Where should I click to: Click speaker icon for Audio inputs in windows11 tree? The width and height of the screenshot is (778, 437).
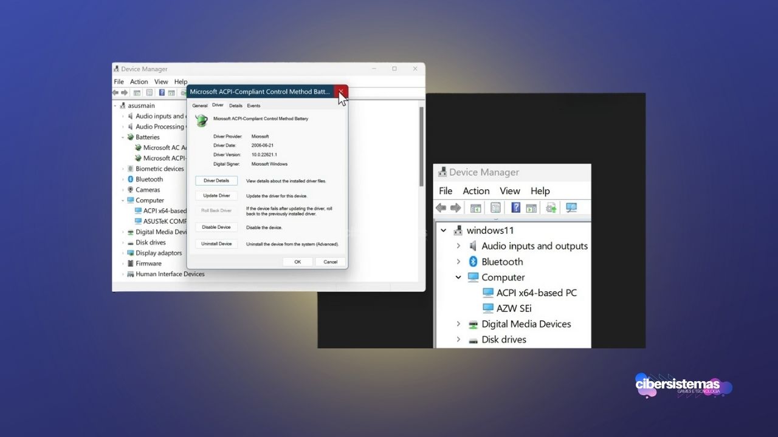[x=473, y=246]
